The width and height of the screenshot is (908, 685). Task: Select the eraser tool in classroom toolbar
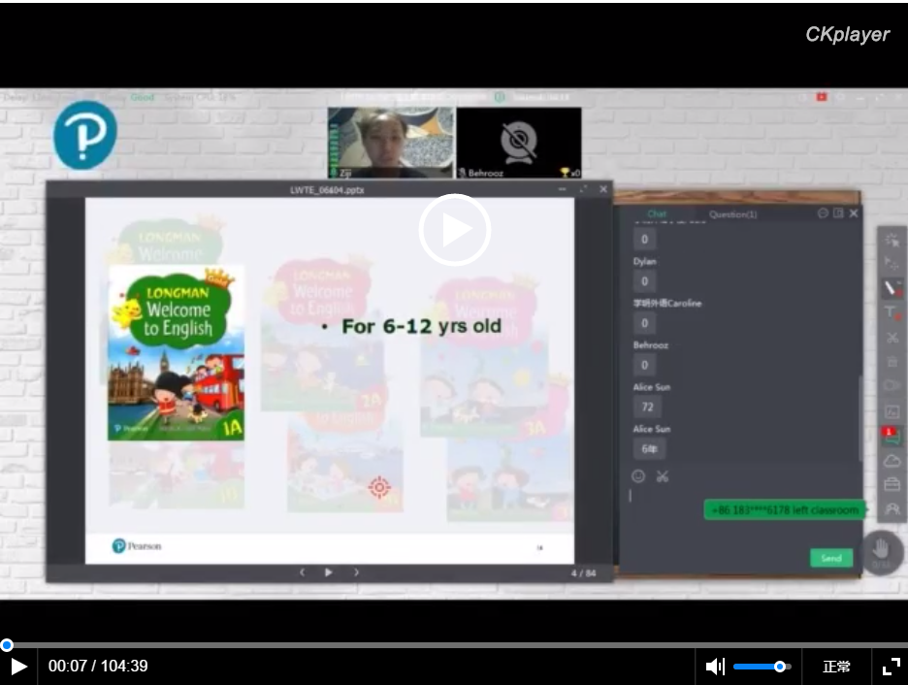pos(892,386)
